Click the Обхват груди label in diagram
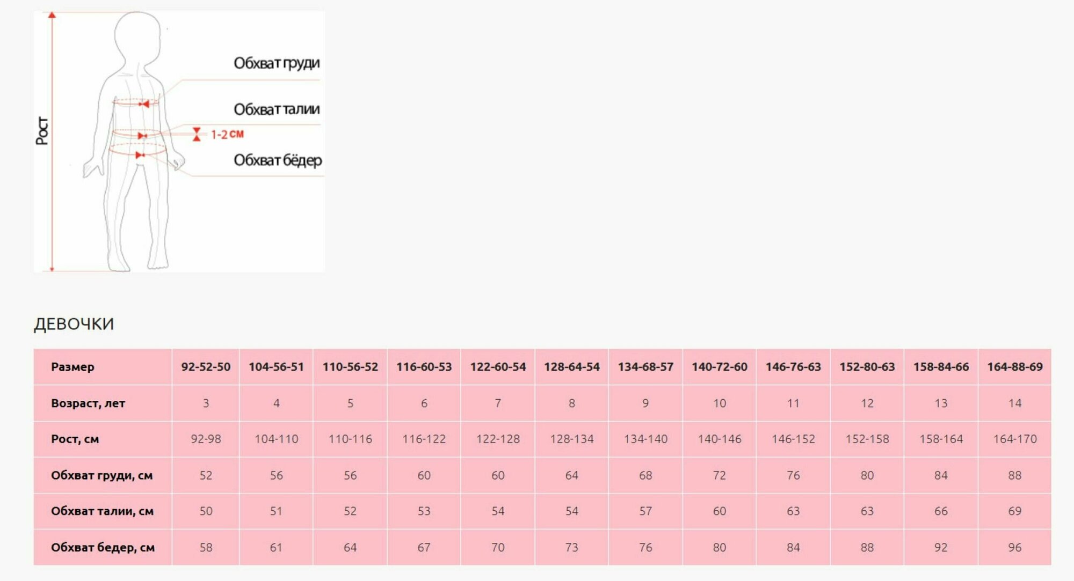Image resolution: width=1074 pixels, height=581 pixels. click(x=277, y=63)
